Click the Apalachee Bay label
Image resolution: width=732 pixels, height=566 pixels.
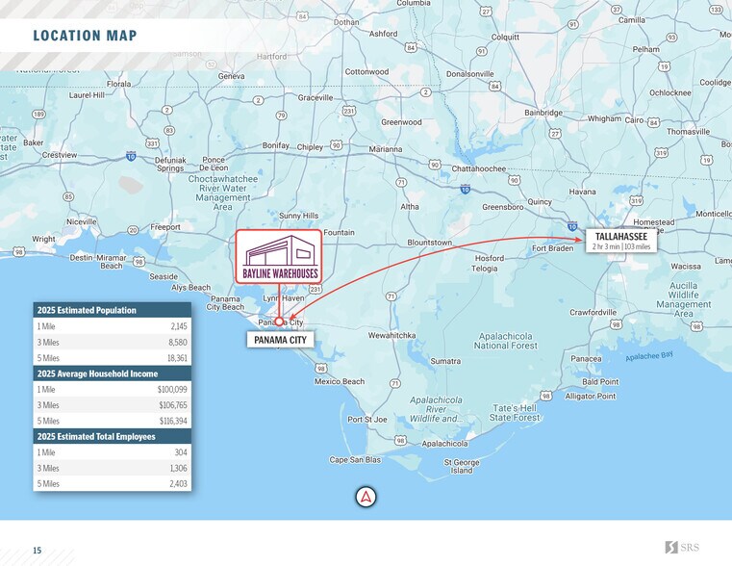(649, 356)
